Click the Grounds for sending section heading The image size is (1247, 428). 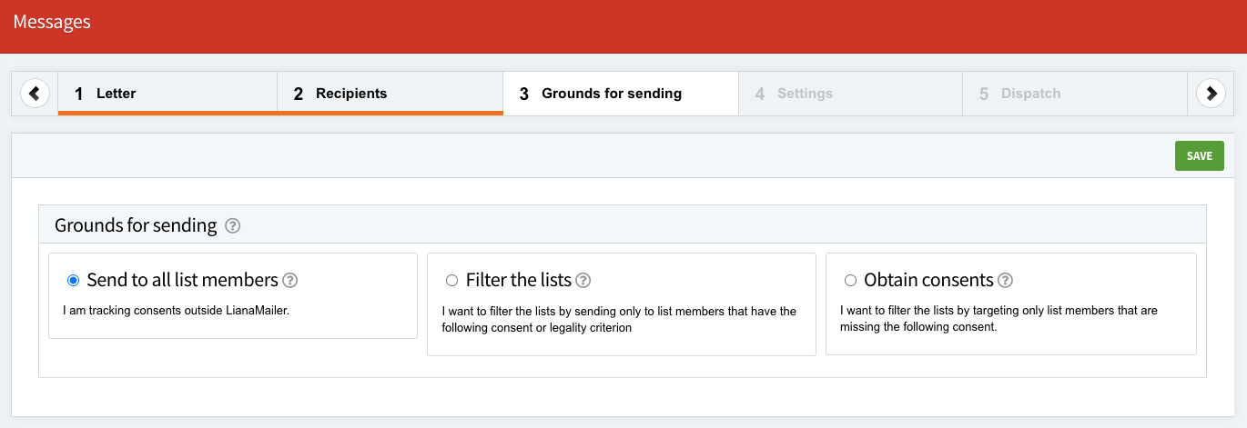coord(136,225)
